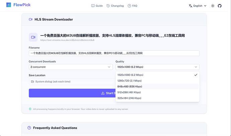Toggle the light/dark theme sun icon
The image size is (231, 136).
[213, 6]
